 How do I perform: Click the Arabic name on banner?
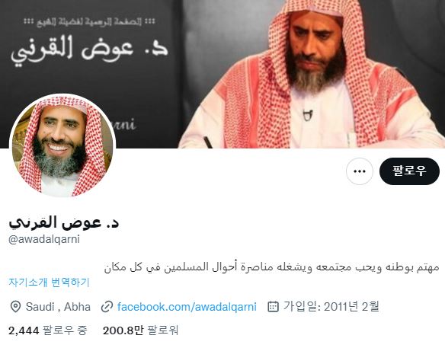pyautogui.click(x=89, y=51)
